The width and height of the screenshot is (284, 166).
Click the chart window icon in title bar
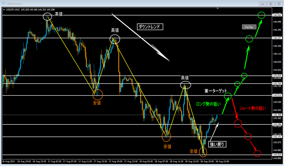[4, 3]
